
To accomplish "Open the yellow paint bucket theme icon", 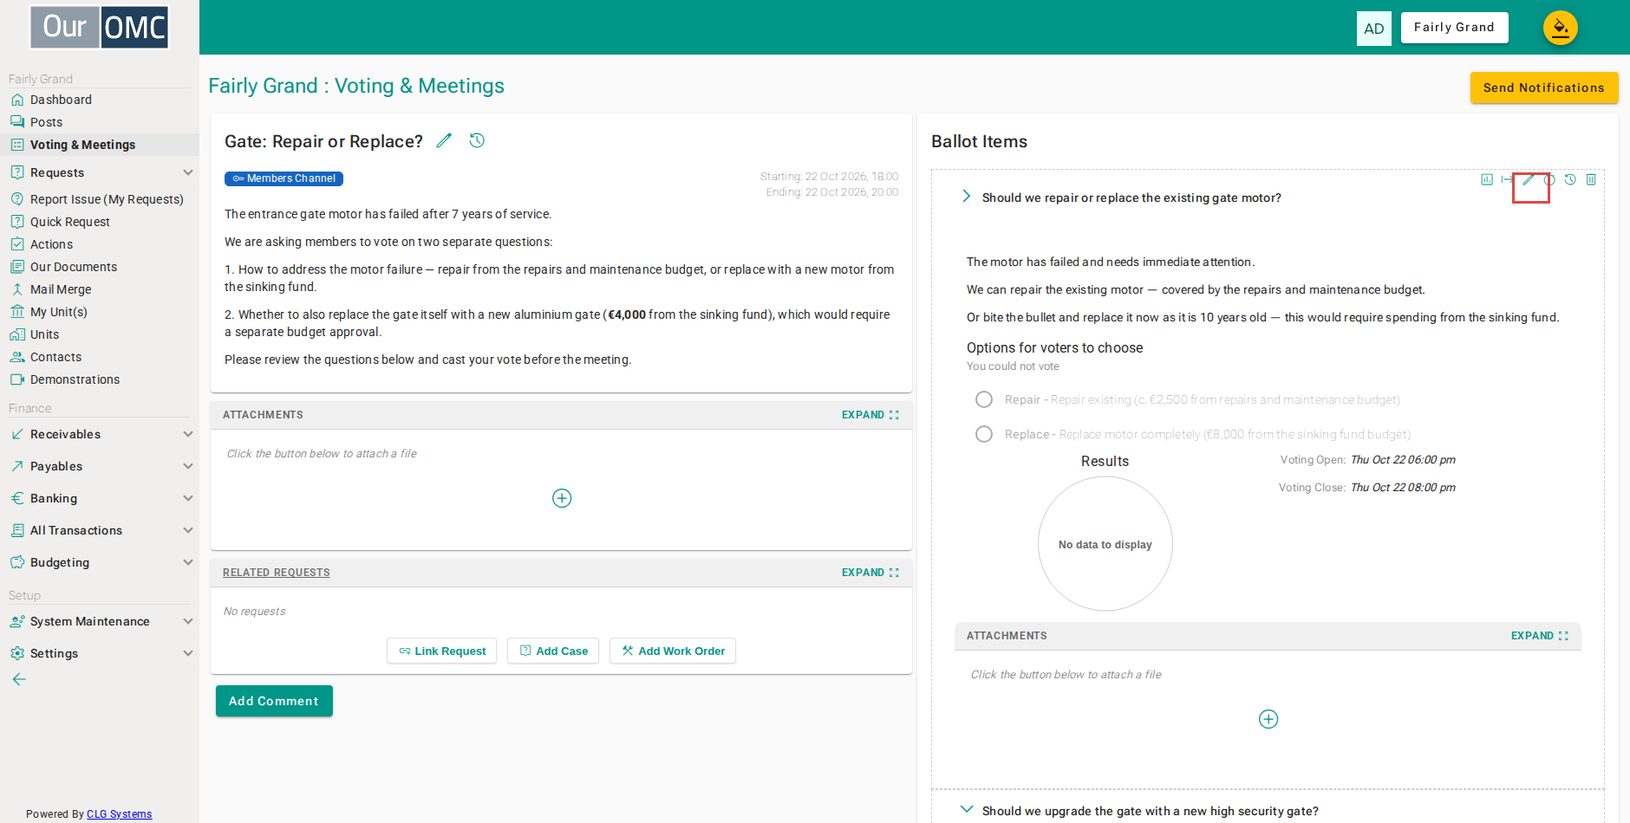I will click(1561, 28).
